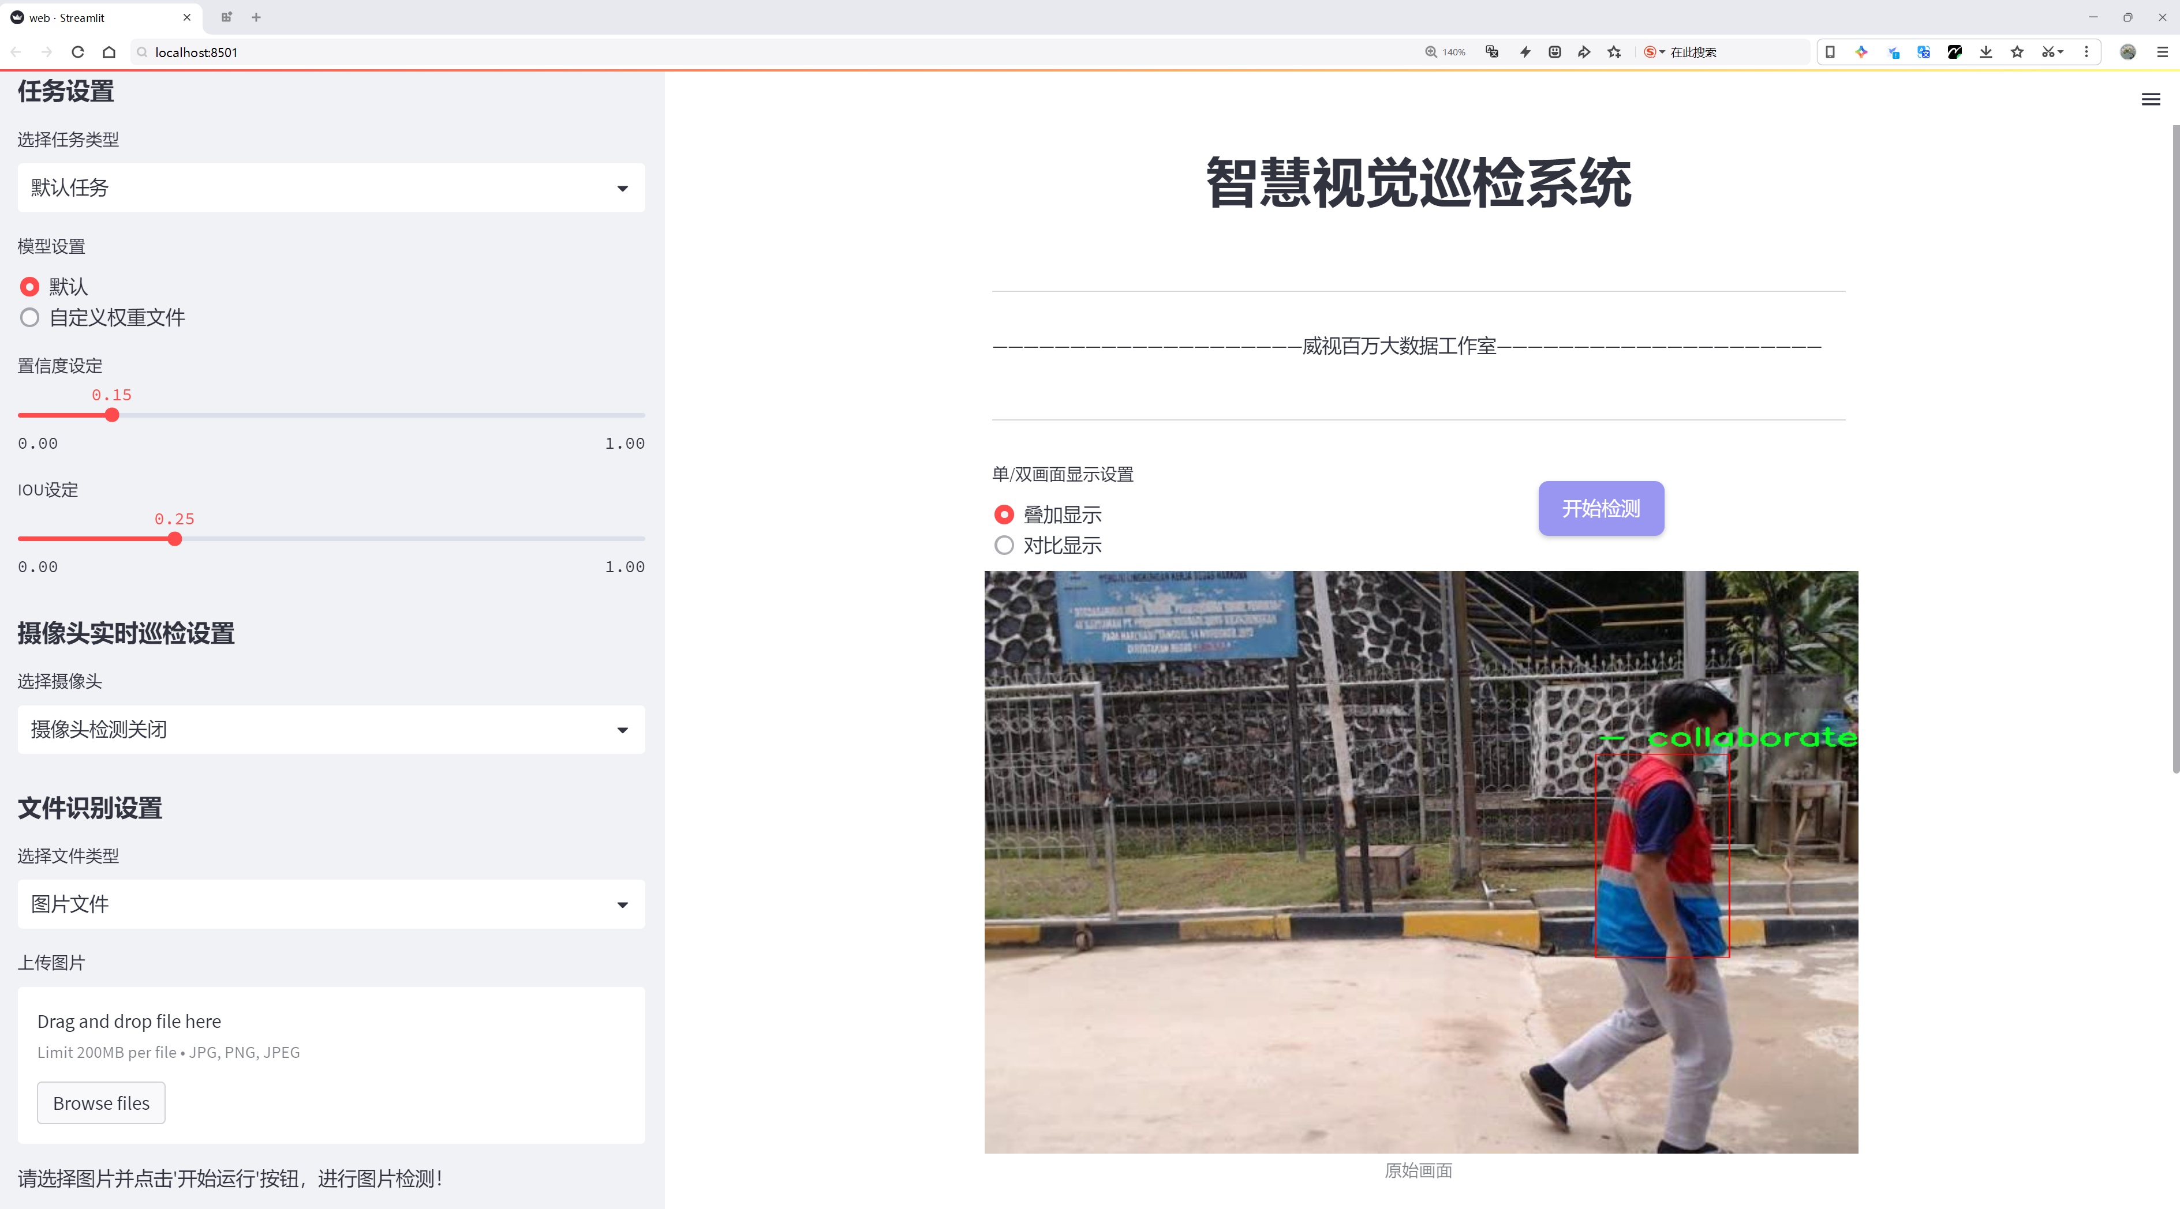The image size is (2180, 1209).
Task: Open the 140% zoom level indicator
Action: coord(1445,52)
